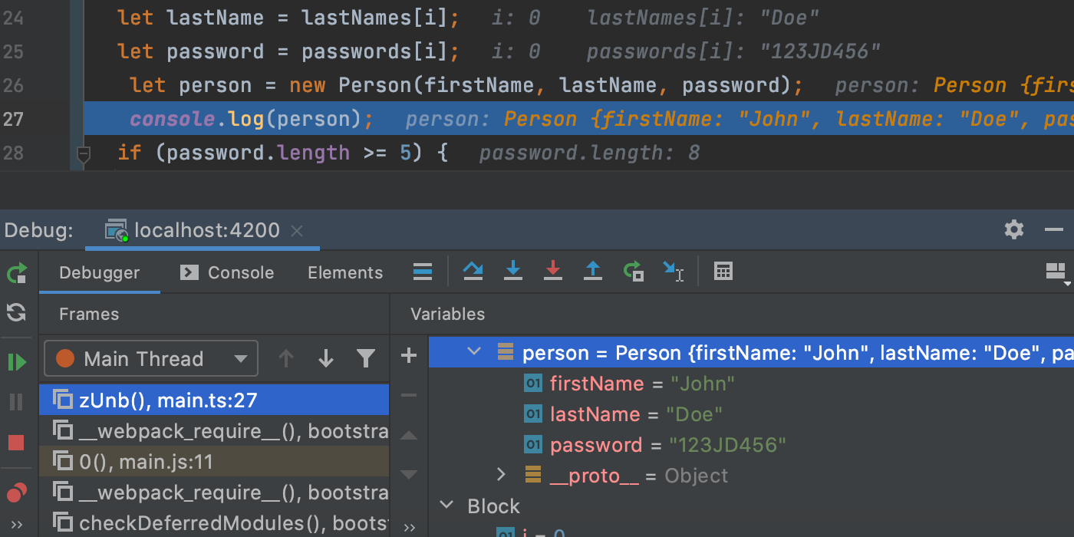Image resolution: width=1074 pixels, height=537 pixels.
Task: Click the Step Out icon
Action: tap(592, 272)
